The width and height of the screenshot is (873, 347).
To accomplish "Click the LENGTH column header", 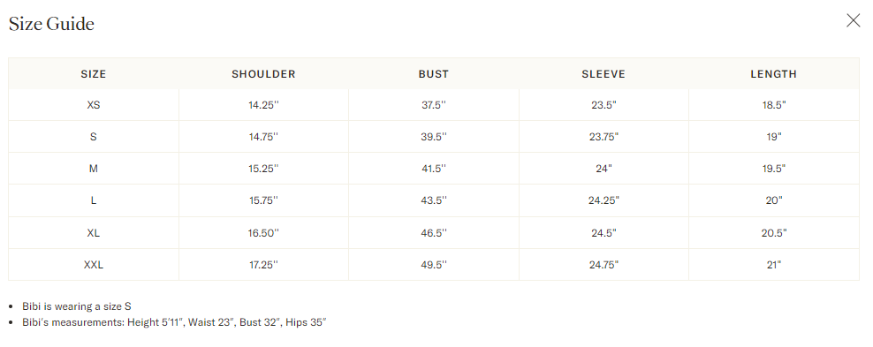I will (773, 74).
